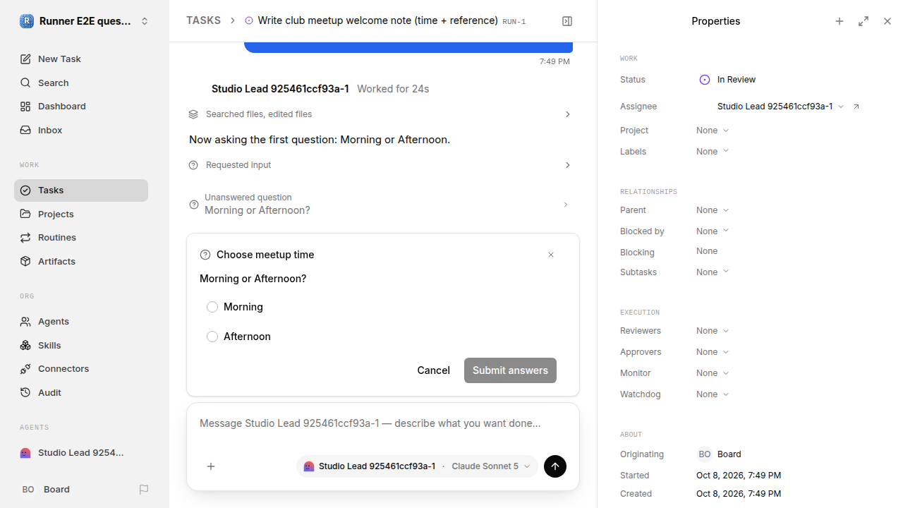Change the In Review status

pos(727,80)
